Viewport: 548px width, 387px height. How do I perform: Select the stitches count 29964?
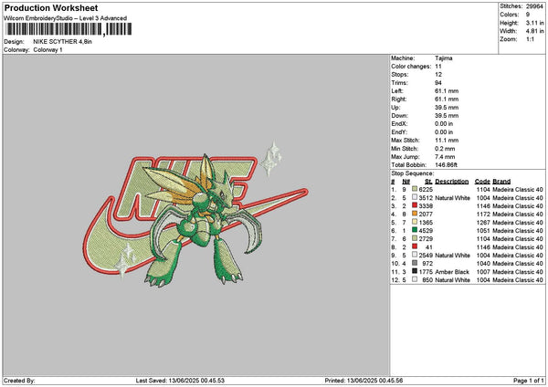click(x=534, y=6)
